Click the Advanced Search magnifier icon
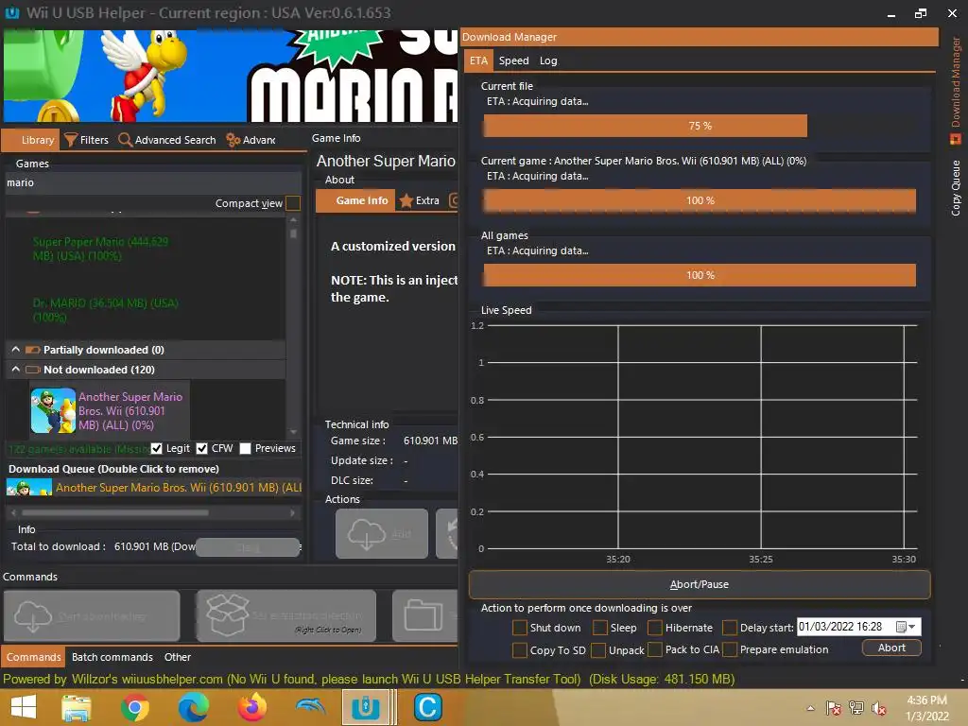Screen dimensions: 968x726 pyautogui.click(x=126, y=140)
